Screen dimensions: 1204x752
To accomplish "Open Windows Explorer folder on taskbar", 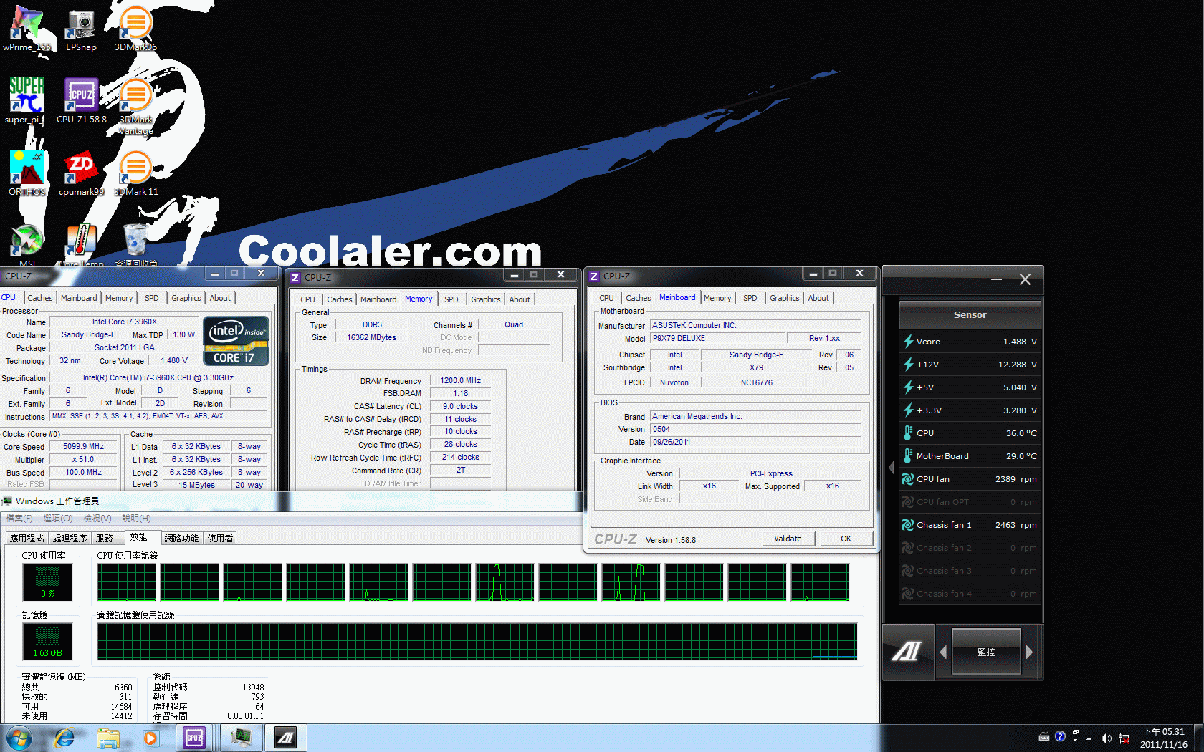I will (108, 738).
